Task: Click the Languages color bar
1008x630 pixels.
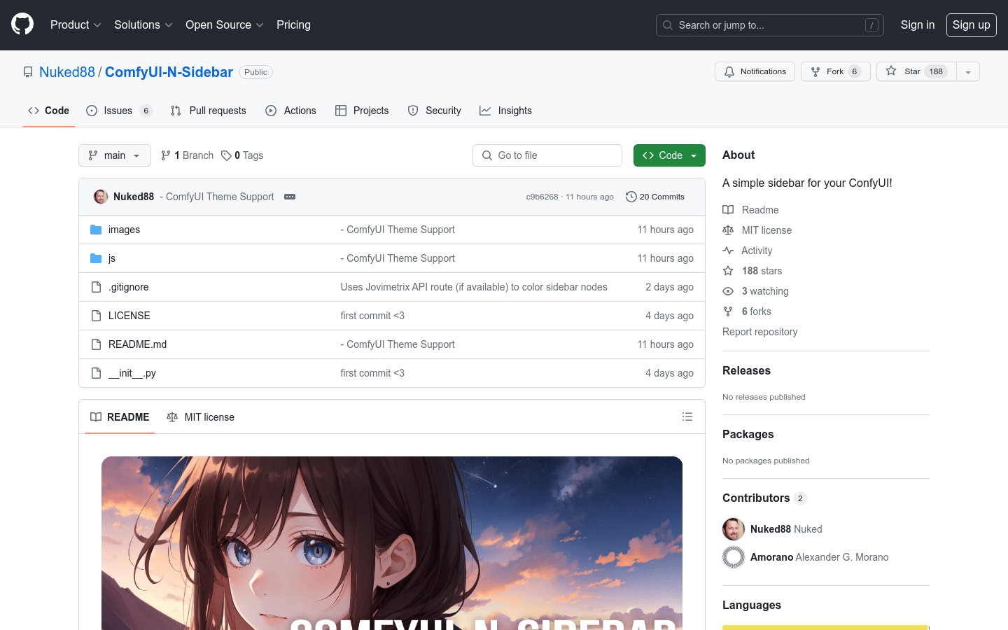Action: click(x=825, y=627)
